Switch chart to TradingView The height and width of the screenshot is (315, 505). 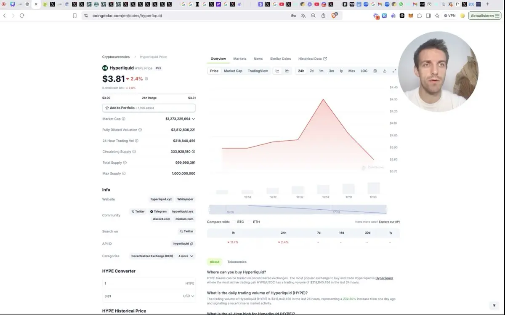tap(258, 71)
